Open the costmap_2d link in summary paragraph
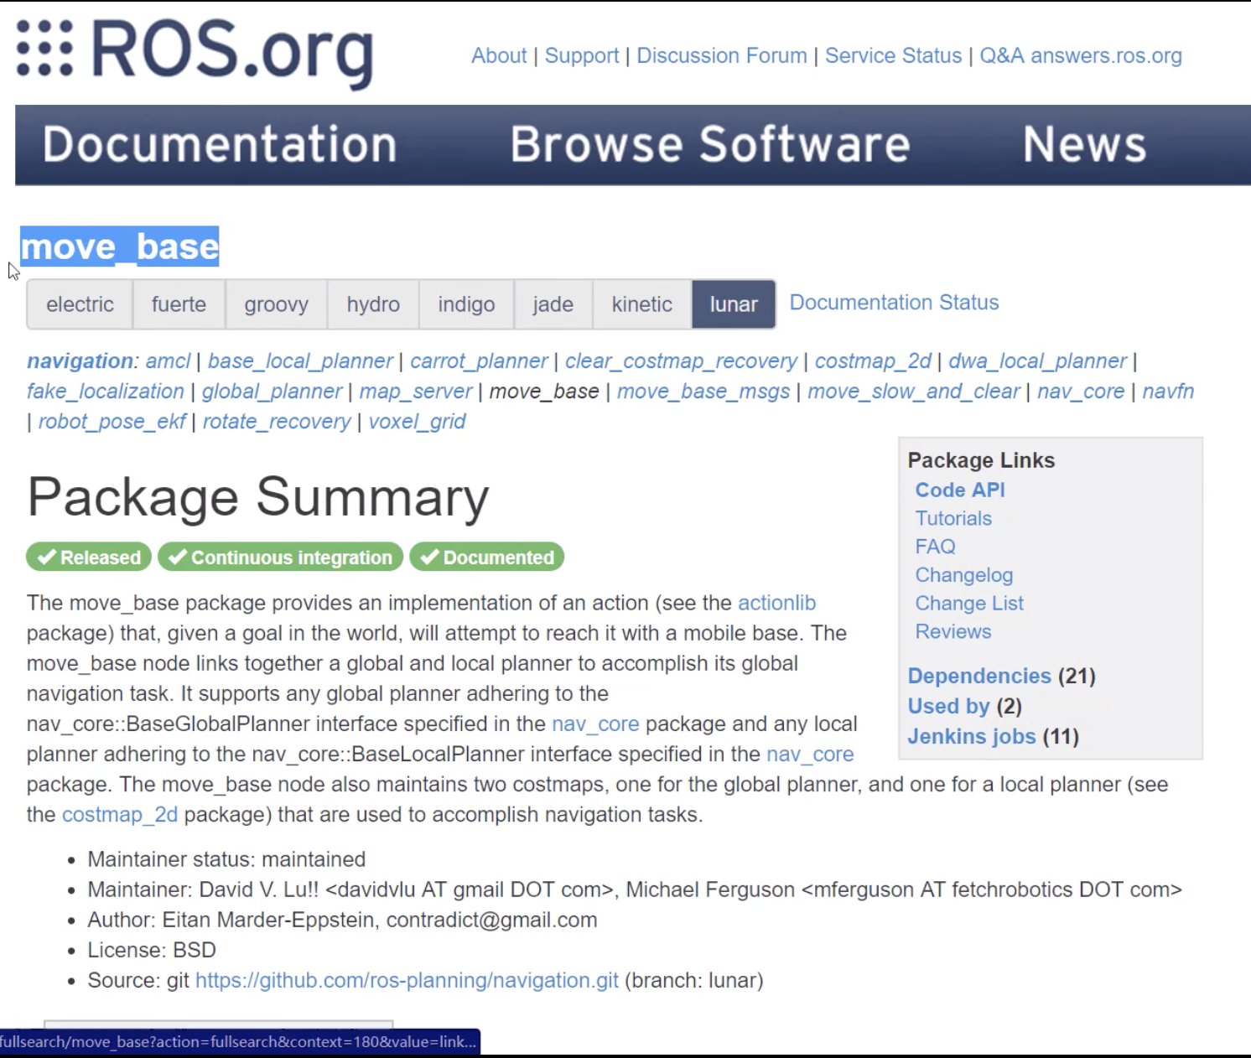Viewport: 1251px width, 1058px height. pos(120,815)
